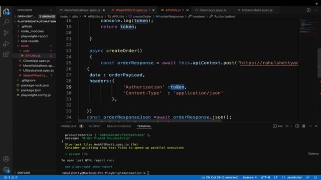The width and height of the screenshot is (321, 180).
Task: Create a new terminal with plus icon
Action: [x=287, y=126]
